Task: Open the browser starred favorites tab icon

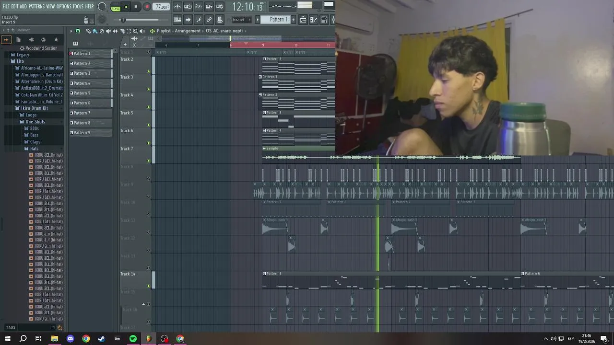Action: 56,39
